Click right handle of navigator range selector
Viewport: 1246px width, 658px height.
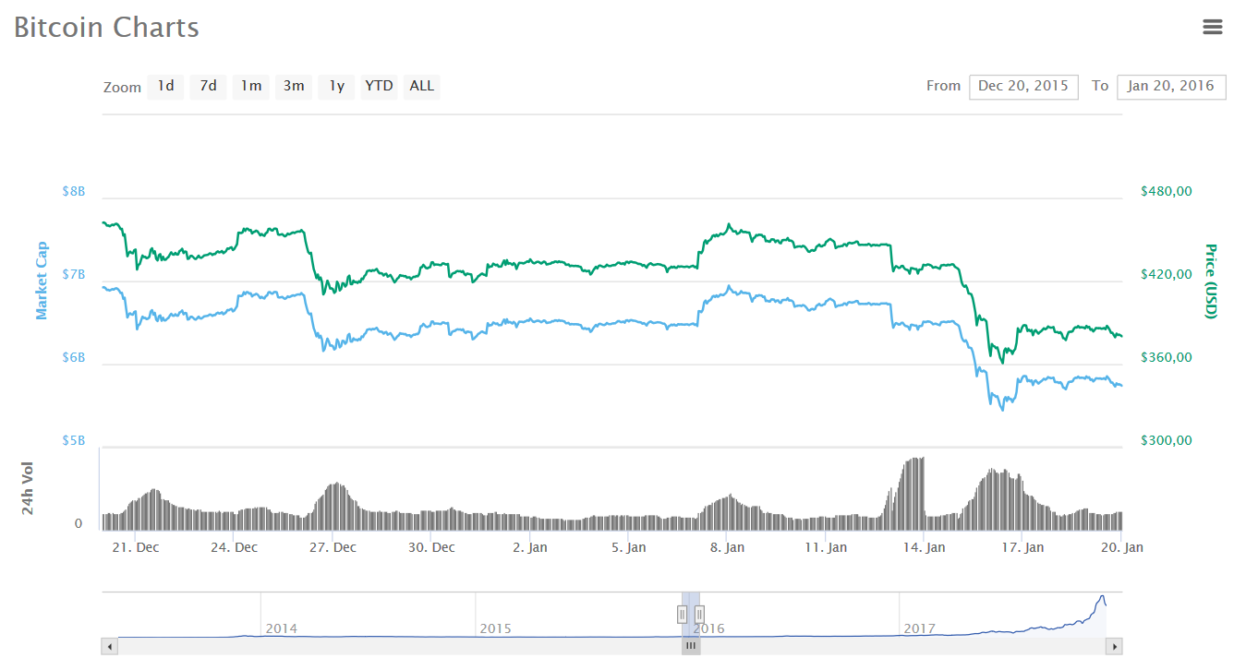[x=699, y=614]
